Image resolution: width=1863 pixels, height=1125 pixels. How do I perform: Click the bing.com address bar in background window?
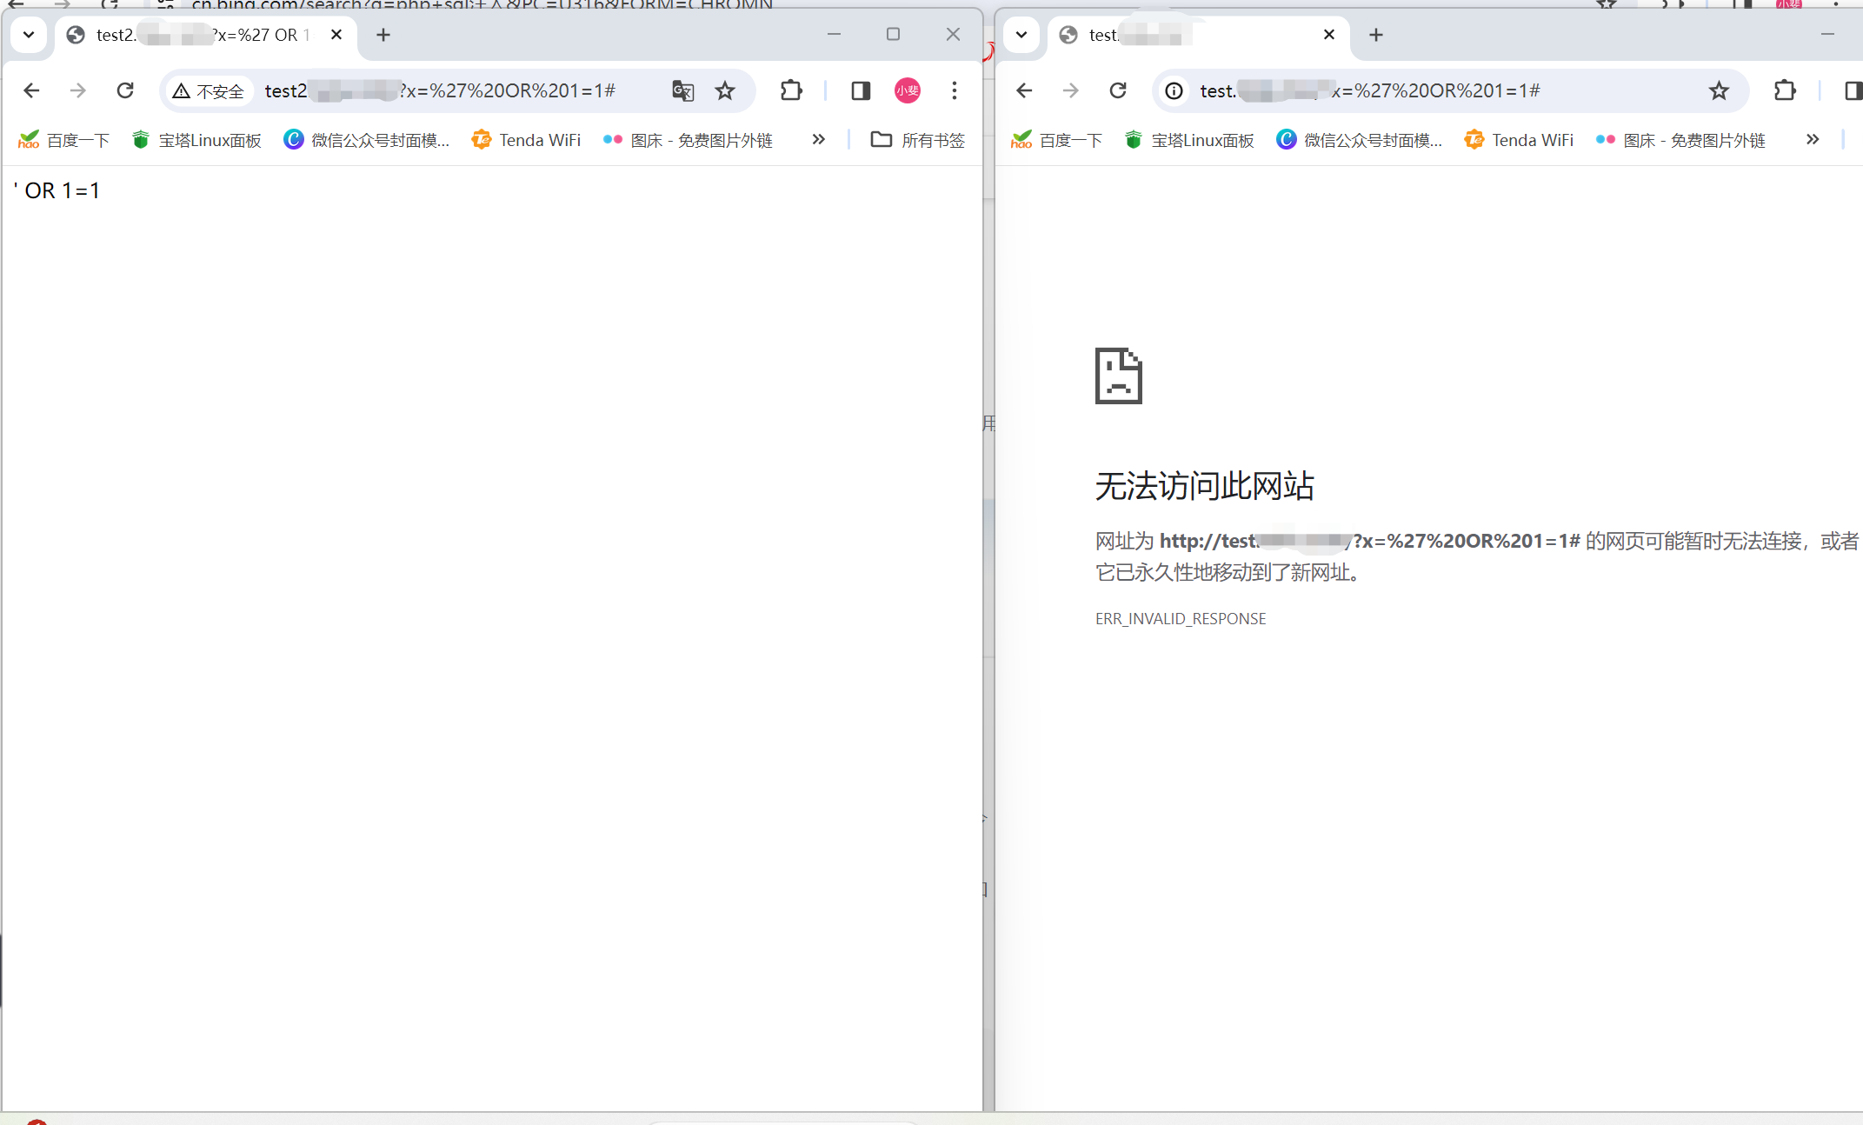coord(482,4)
